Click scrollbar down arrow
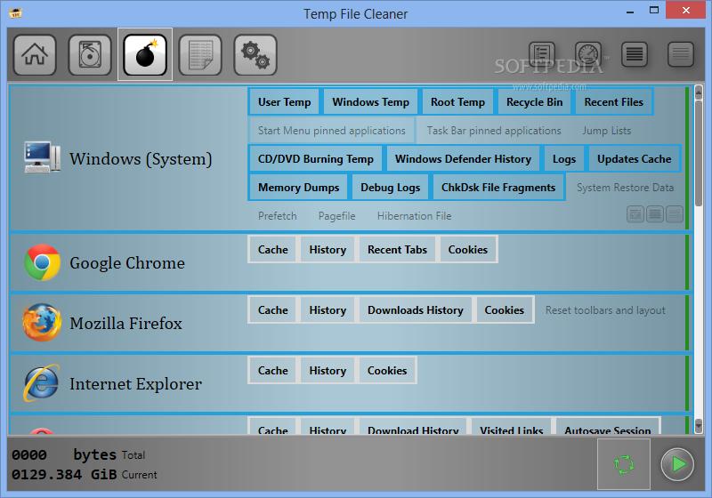Viewport: 712px width, 498px height. [699, 425]
